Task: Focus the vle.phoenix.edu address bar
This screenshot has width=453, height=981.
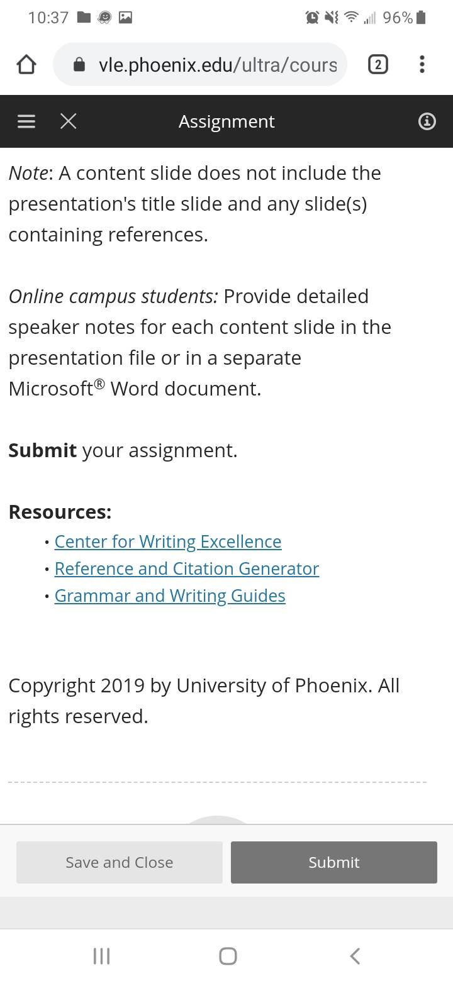Action: 200,65
